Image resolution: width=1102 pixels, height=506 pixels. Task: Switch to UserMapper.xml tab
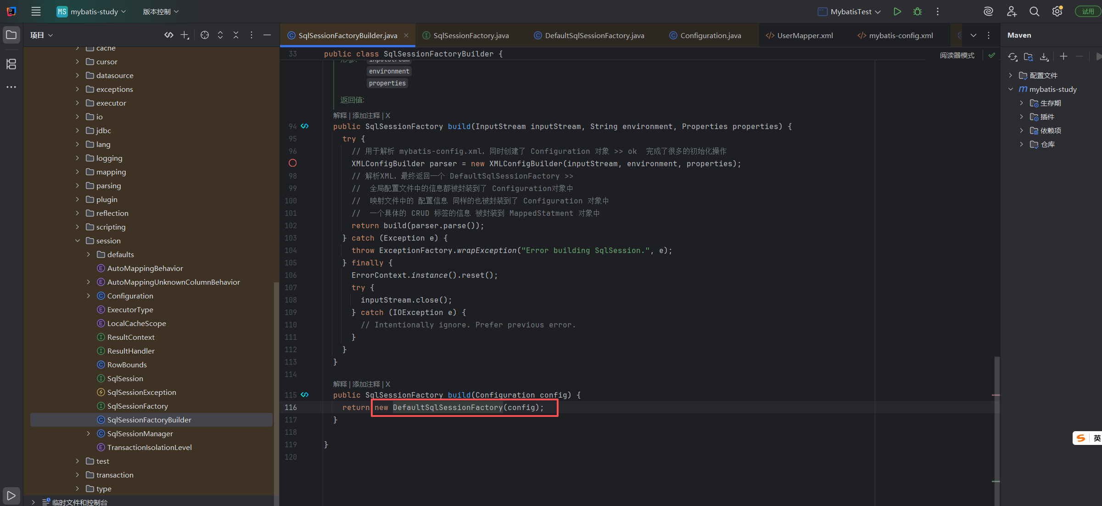pyautogui.click(x=805, y=35)
